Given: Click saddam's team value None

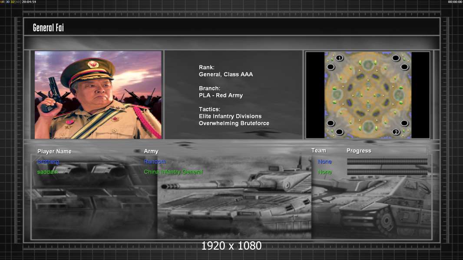Looking at the screenshot, I should pos(325,172).
